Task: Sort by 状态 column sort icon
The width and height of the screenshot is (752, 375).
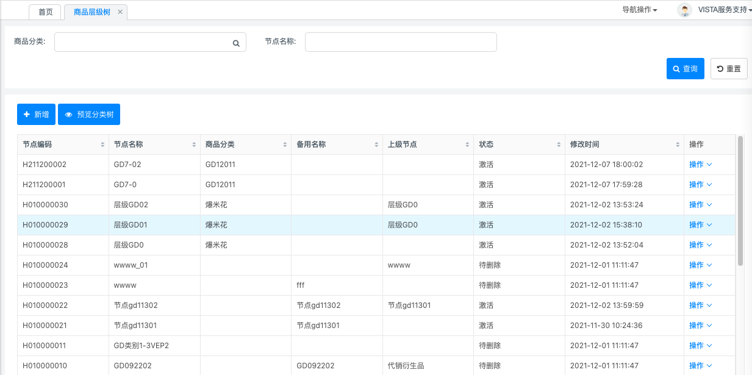Action: pos(559,145)
